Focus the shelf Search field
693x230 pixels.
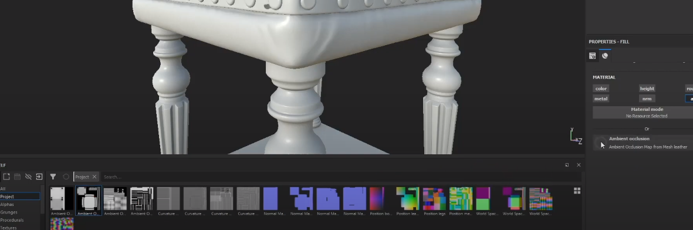tap(340, 177)
